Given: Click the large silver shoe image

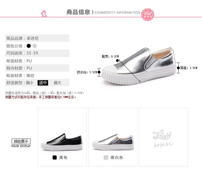Looking at the screenshot, I should click(x=139, y=66).
